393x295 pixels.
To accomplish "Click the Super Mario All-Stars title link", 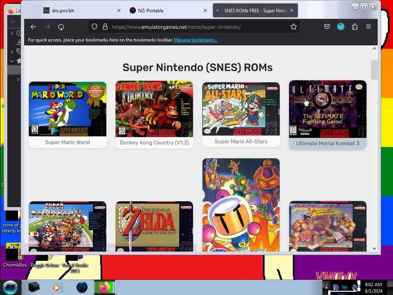I will (241, 141).
